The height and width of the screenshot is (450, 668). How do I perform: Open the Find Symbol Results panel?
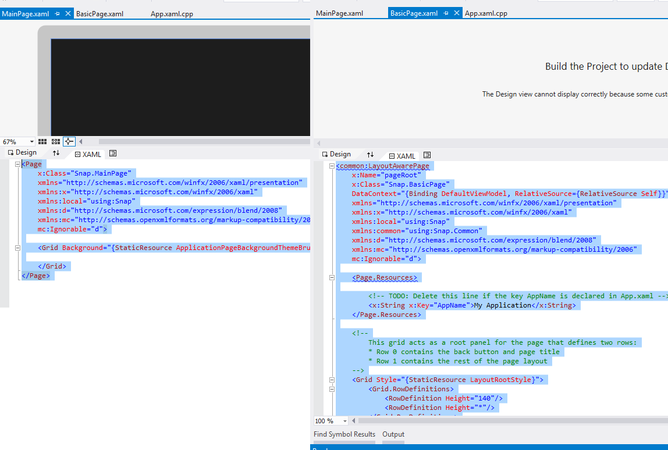click(x=344, y=434)
